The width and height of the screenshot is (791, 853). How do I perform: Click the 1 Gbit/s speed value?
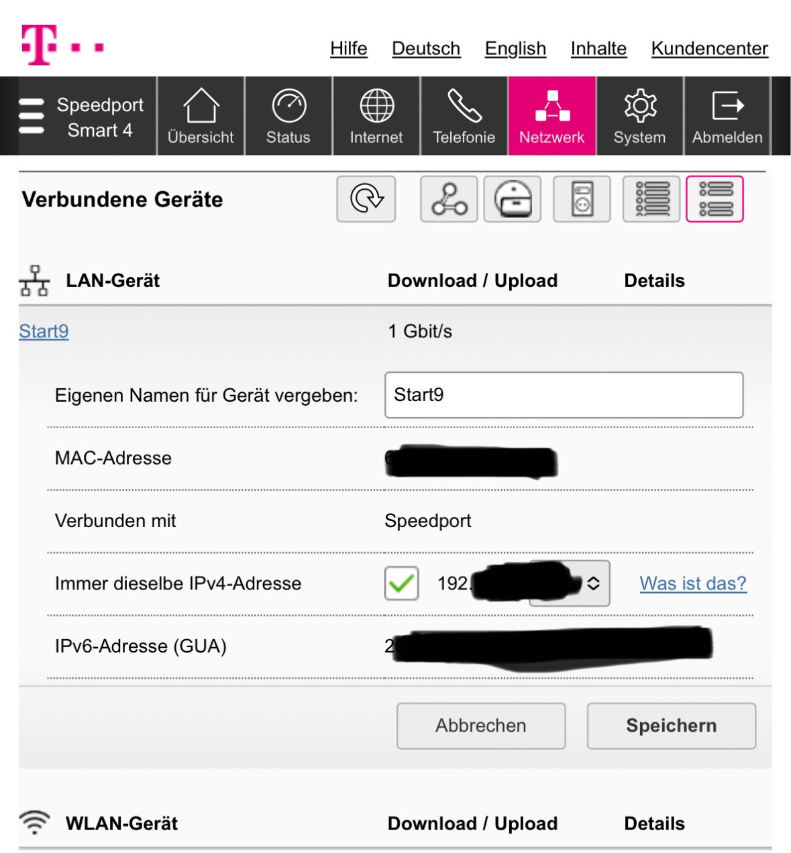pyautogui.click(x=420, y=331)
